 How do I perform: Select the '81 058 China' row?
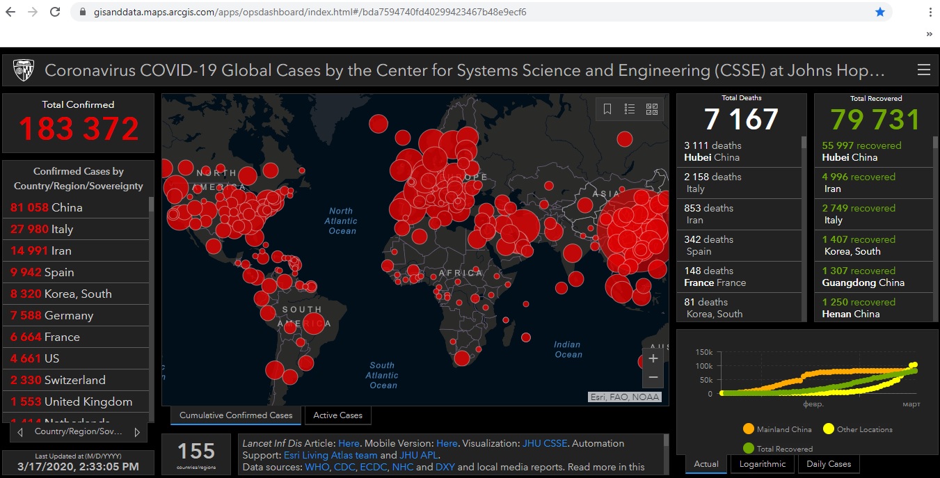click(x=76, y=207)
